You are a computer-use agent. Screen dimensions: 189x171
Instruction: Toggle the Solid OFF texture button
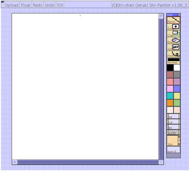pos(174,47)
